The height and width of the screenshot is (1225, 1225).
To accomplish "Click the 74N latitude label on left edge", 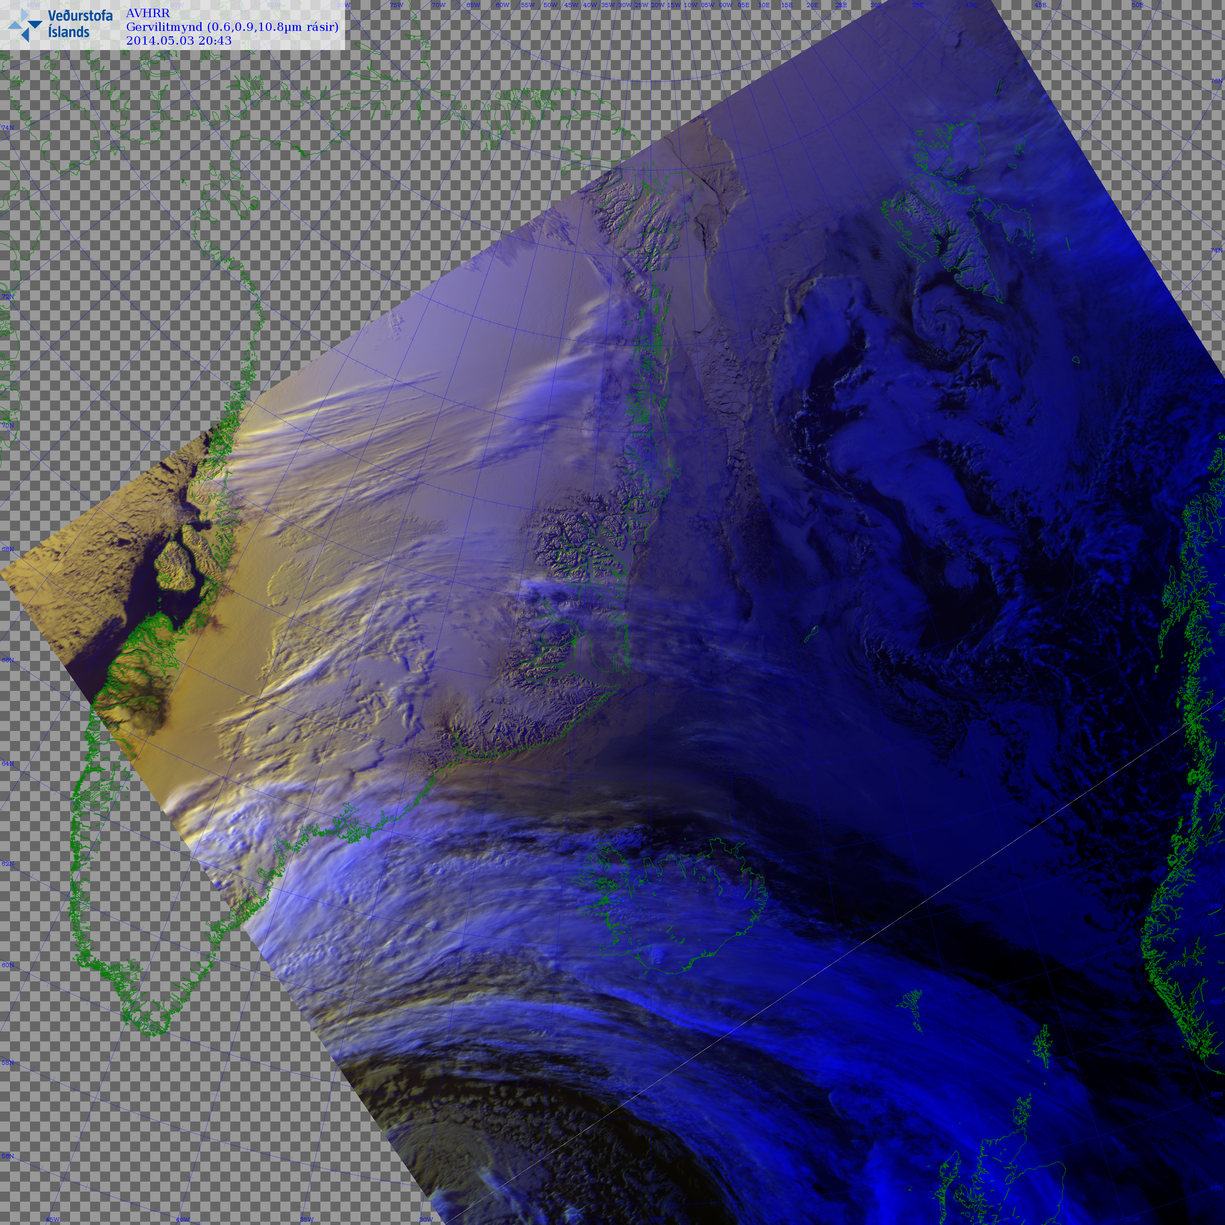I will [x=8, y=128].
